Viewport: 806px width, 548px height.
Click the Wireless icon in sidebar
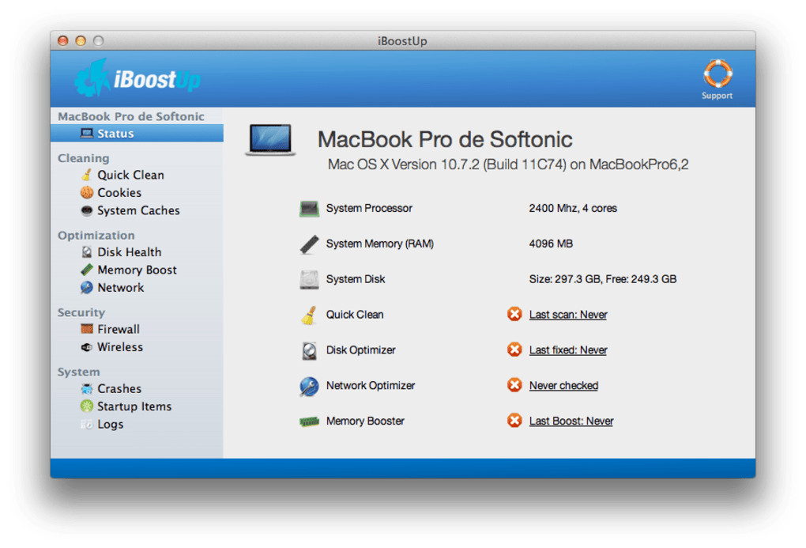pos(86,347)
